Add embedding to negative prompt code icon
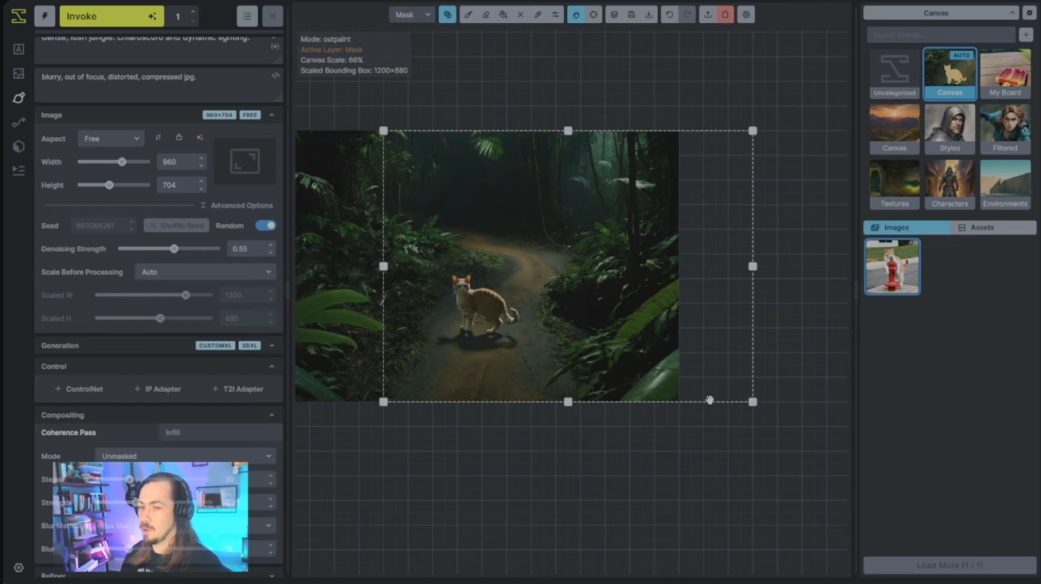Viewport: 1041px width, 584px height. (x=276, y=76)
